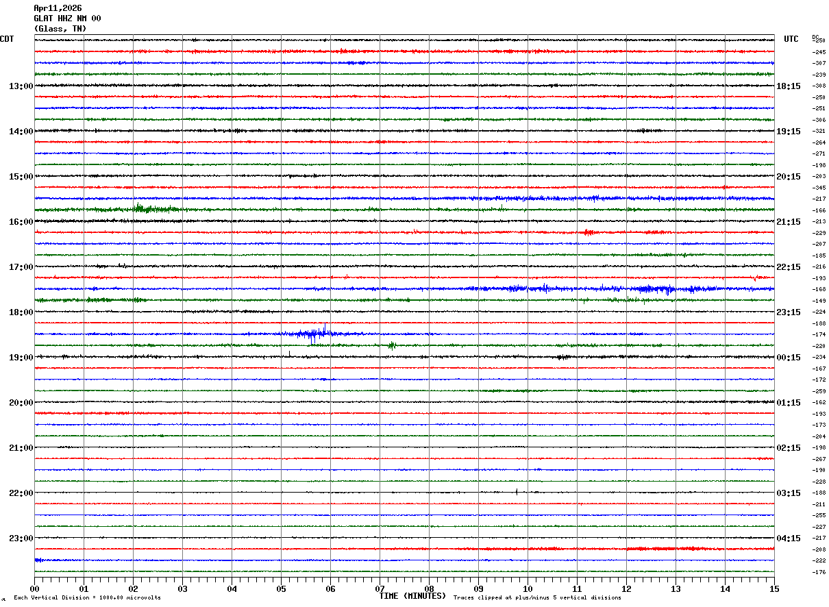
Task: Click the 03:15 UTC time label
Action: [x=789, y=493]
